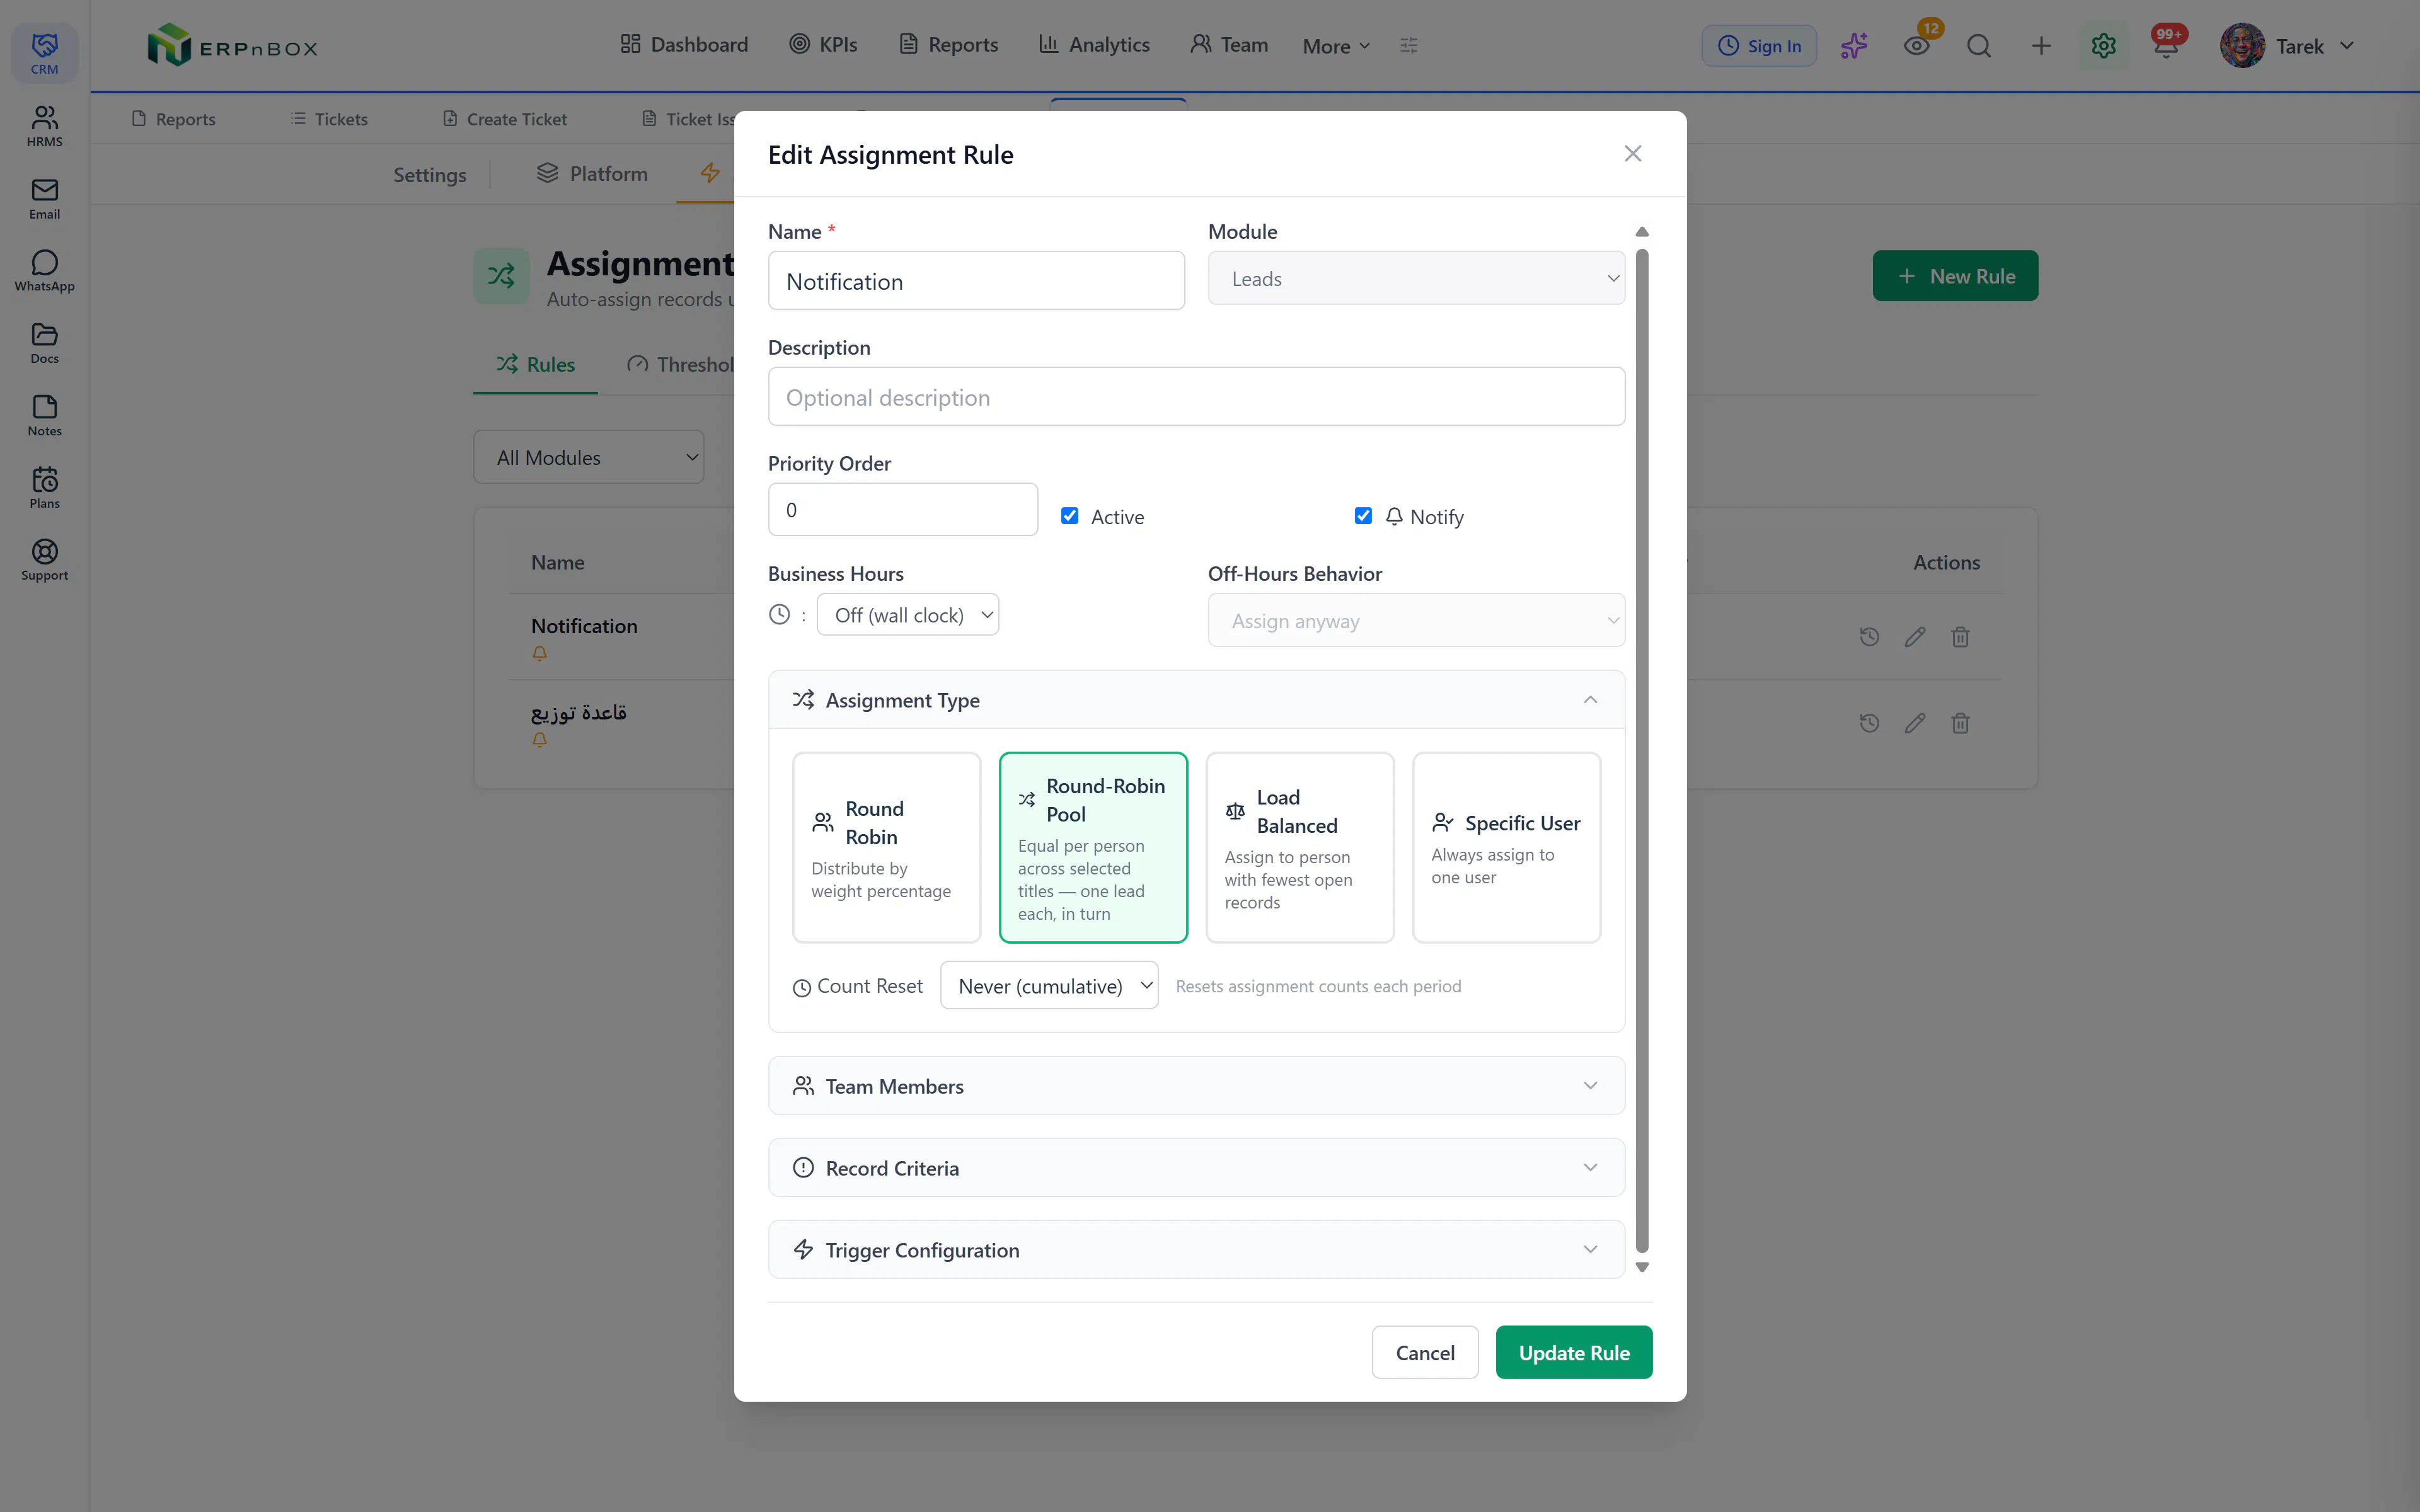Click the dialog's vertical scrollbar thumb
2420x1512 pixels.
[1642, 750]
